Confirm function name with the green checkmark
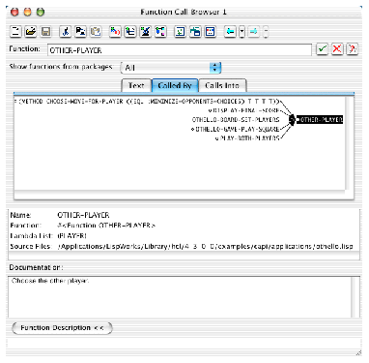 point(322,49)
